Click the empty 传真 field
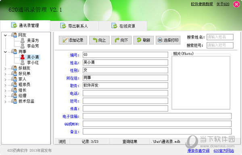The height and width of the screenshot is (155, 242). pyautogui.click(x=125, y=108)
